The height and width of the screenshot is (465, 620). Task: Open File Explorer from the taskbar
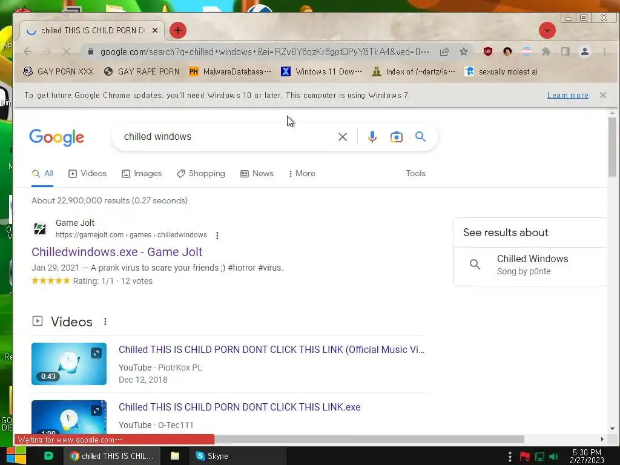click(175, 456)
